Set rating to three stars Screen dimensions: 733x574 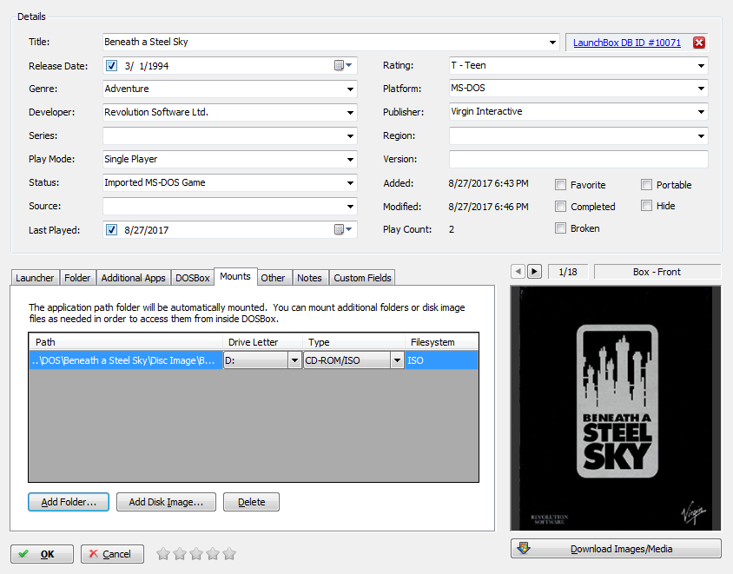(x=196, y=554)
